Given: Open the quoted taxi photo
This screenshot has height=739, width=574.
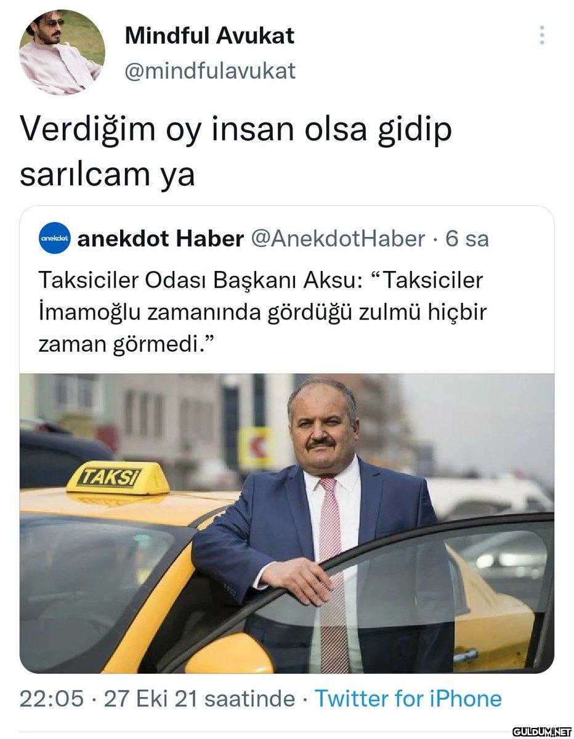Looking at the screenshot, I should [x=286, y=523].
